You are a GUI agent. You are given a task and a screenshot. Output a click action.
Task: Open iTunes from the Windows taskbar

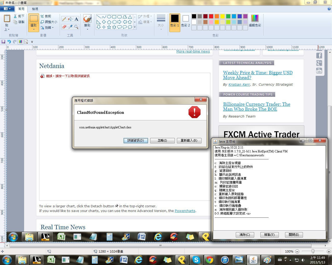[x=225, y=260]
